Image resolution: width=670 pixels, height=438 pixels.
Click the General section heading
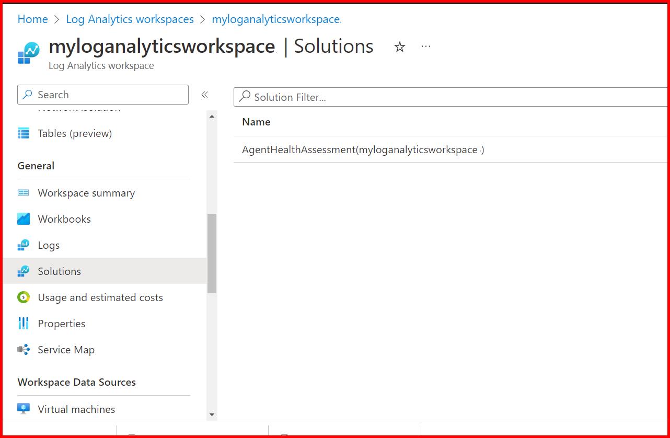point(36,166)
